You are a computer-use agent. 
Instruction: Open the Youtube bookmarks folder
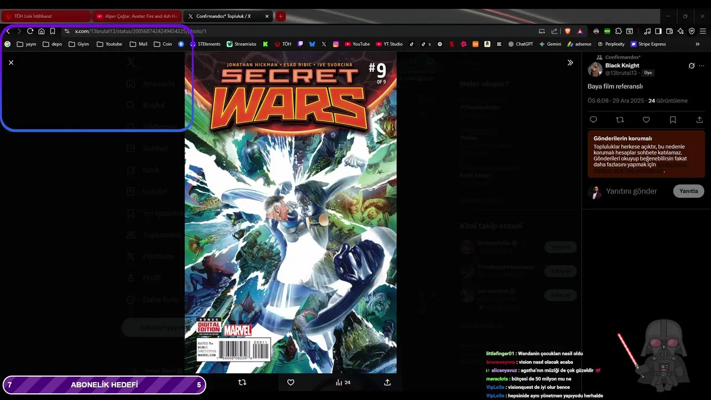pyautogui.click(x=109, y=44)
